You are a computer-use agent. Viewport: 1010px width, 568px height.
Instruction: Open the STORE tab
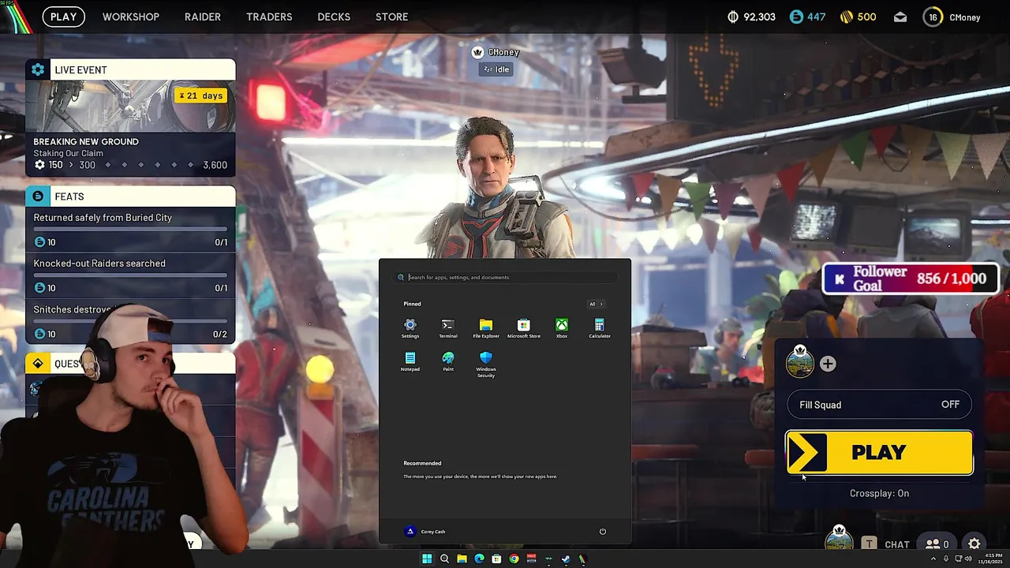[392, 17]
